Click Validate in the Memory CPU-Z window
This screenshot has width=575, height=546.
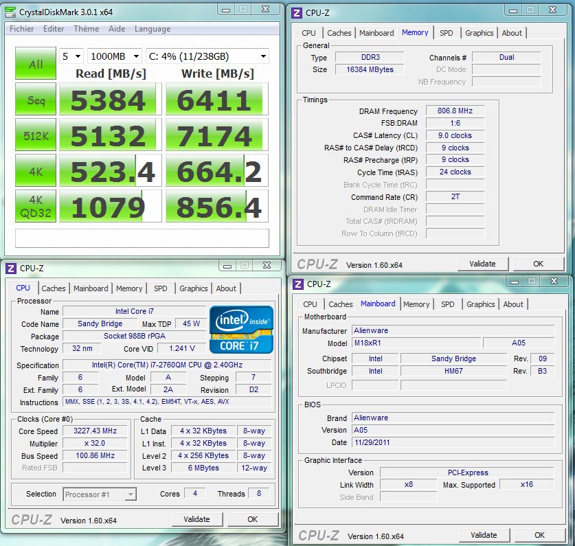pos(482,264)
